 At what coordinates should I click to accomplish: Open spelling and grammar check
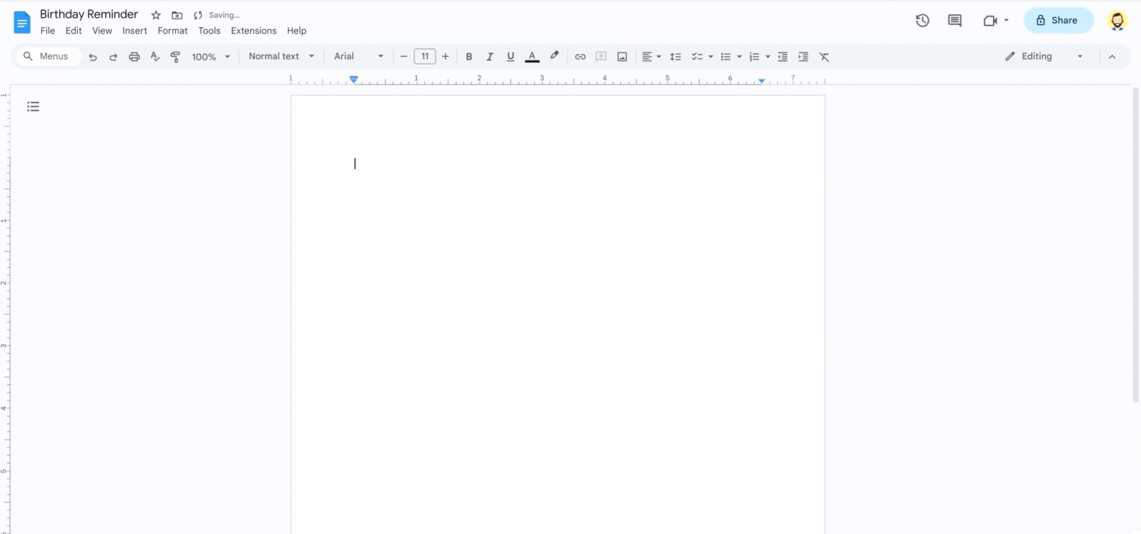tap(155, 56)
